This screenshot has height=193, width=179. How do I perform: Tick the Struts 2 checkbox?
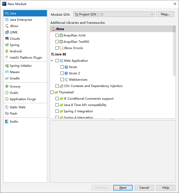[x=62, y=73]
